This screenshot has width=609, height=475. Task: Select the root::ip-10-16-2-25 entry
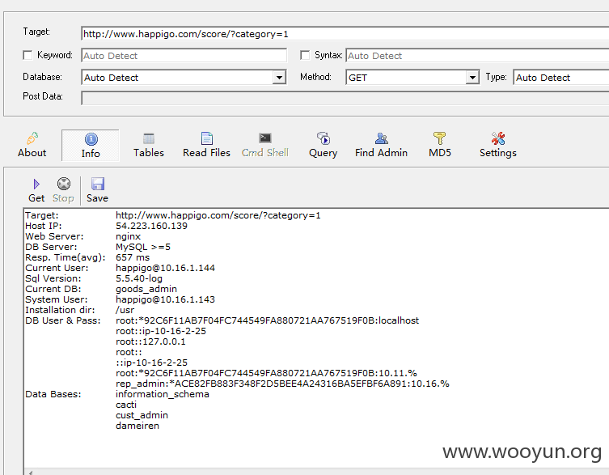pyautogui.click(x=161, y=331)
